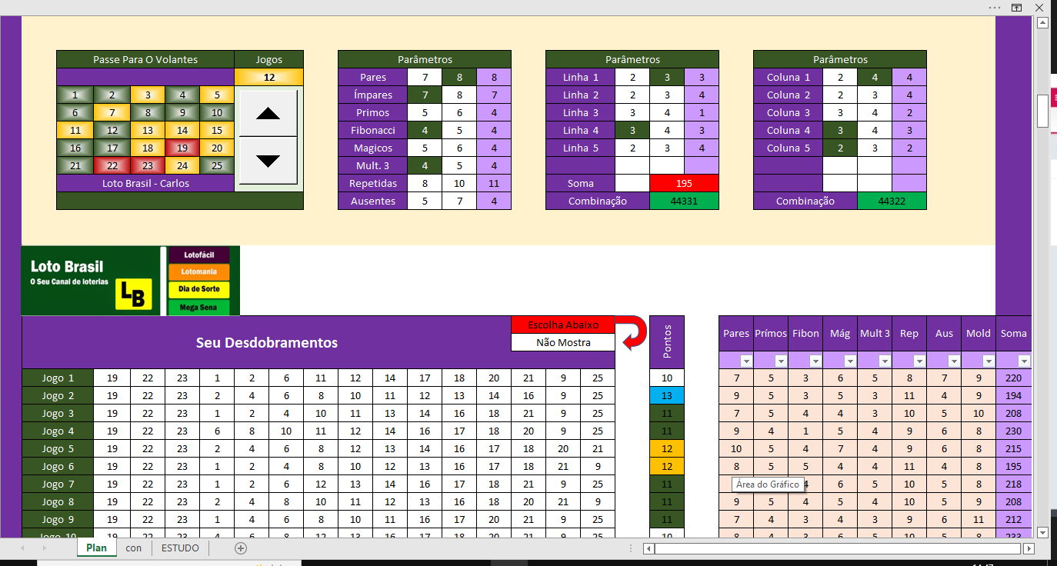Viewport: 1057px width, 566px height.
Task: Toggle number 1 in the volante grid
Action: pyautogui.click(x=75, y=95)
